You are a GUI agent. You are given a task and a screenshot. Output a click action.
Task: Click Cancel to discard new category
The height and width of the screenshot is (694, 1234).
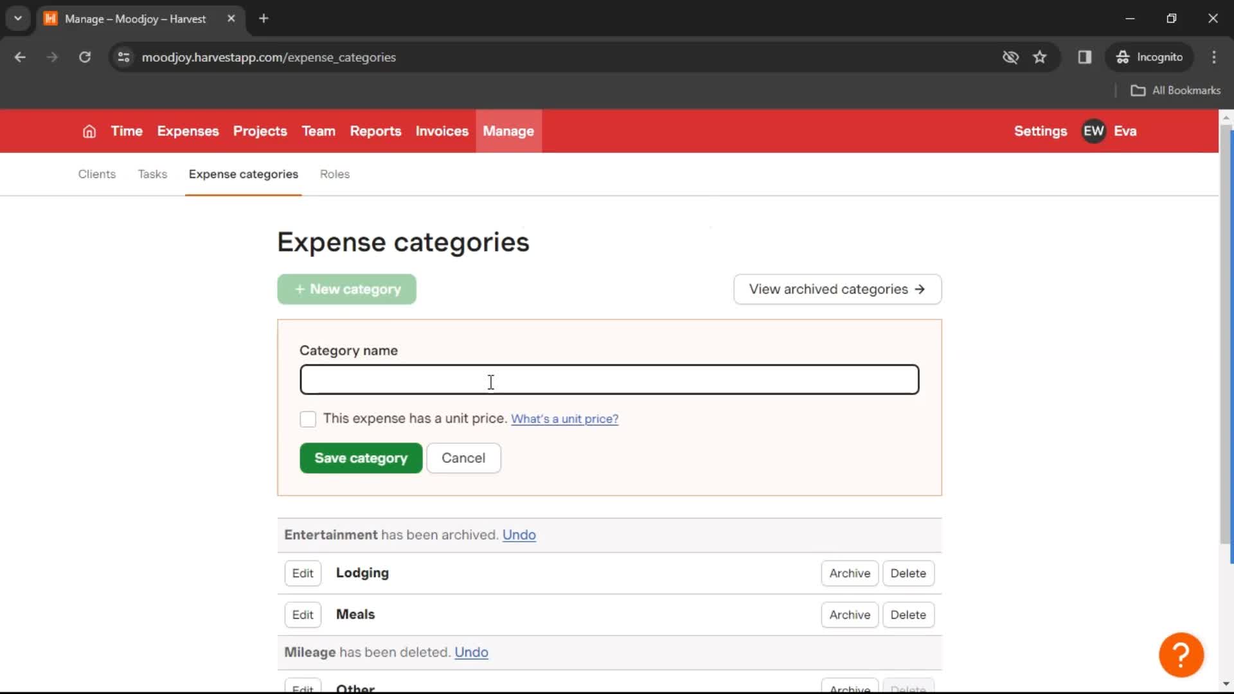click(463, 458)
